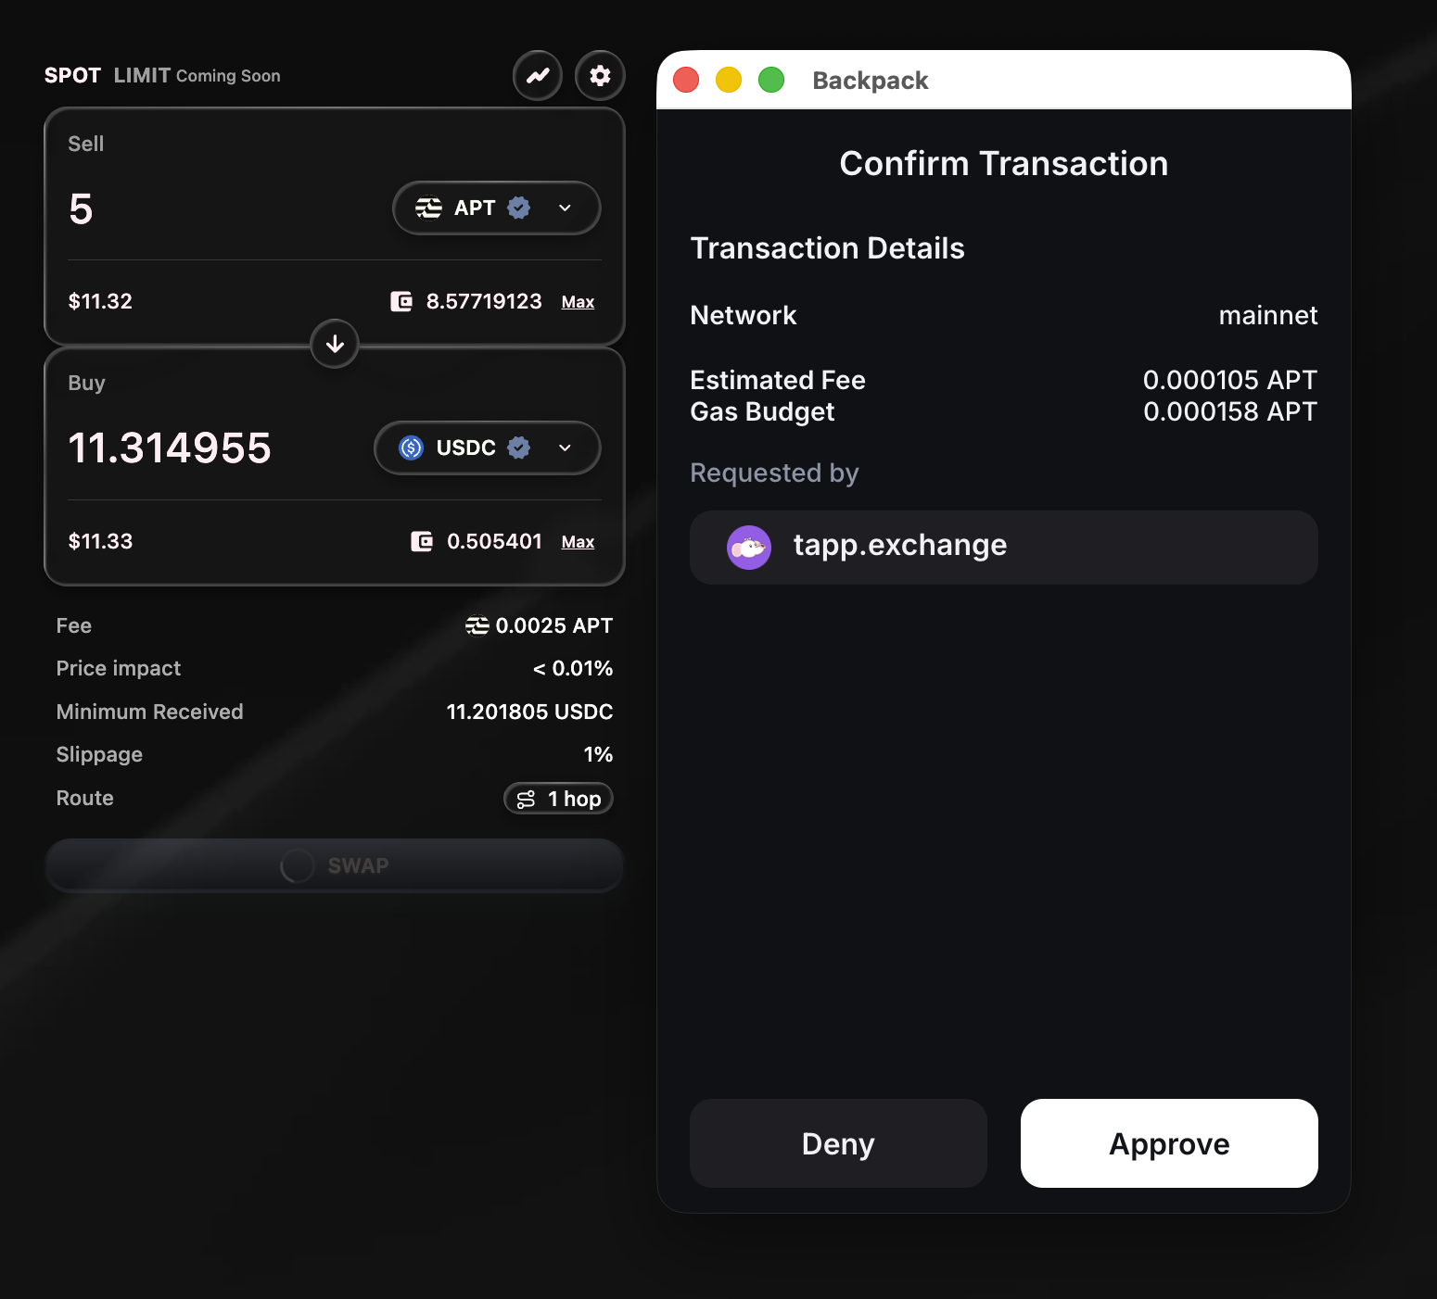Click Max link for APT balance
Image resolution: width=1437 pixels, height=1299 pixels.
(578, 302)
